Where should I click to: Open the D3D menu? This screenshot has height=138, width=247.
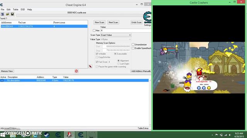pos(23,10)
